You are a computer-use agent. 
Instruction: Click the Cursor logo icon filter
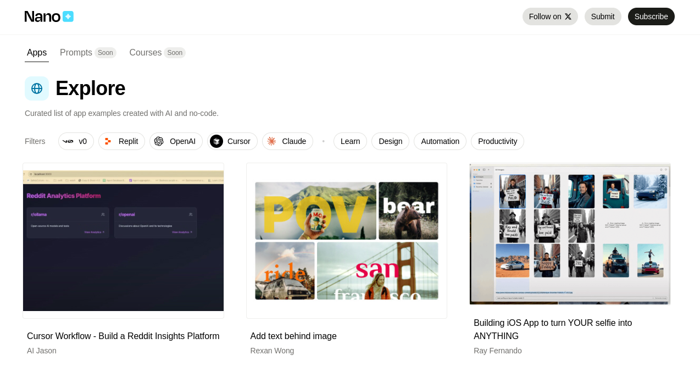[x=216, y=141]
